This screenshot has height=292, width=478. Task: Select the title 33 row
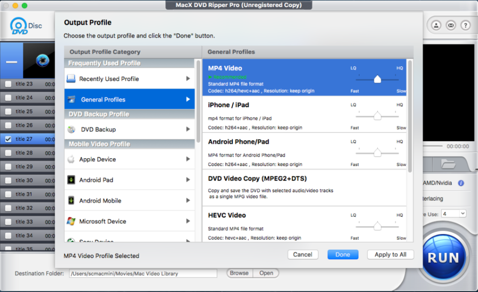click(x=28, y=222)
